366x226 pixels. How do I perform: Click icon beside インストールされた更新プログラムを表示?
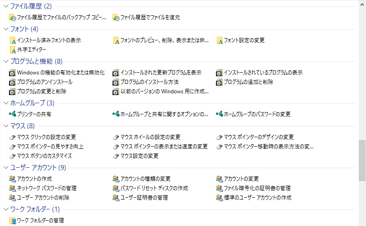pyautogui.click(x=116, y=73)
